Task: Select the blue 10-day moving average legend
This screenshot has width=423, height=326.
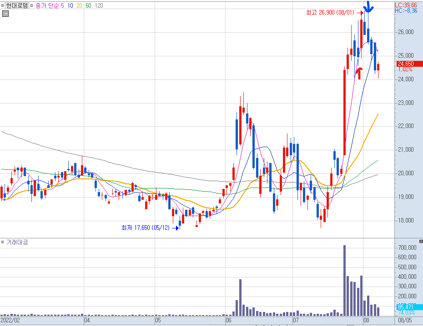Action: click(x=70, y=5)
